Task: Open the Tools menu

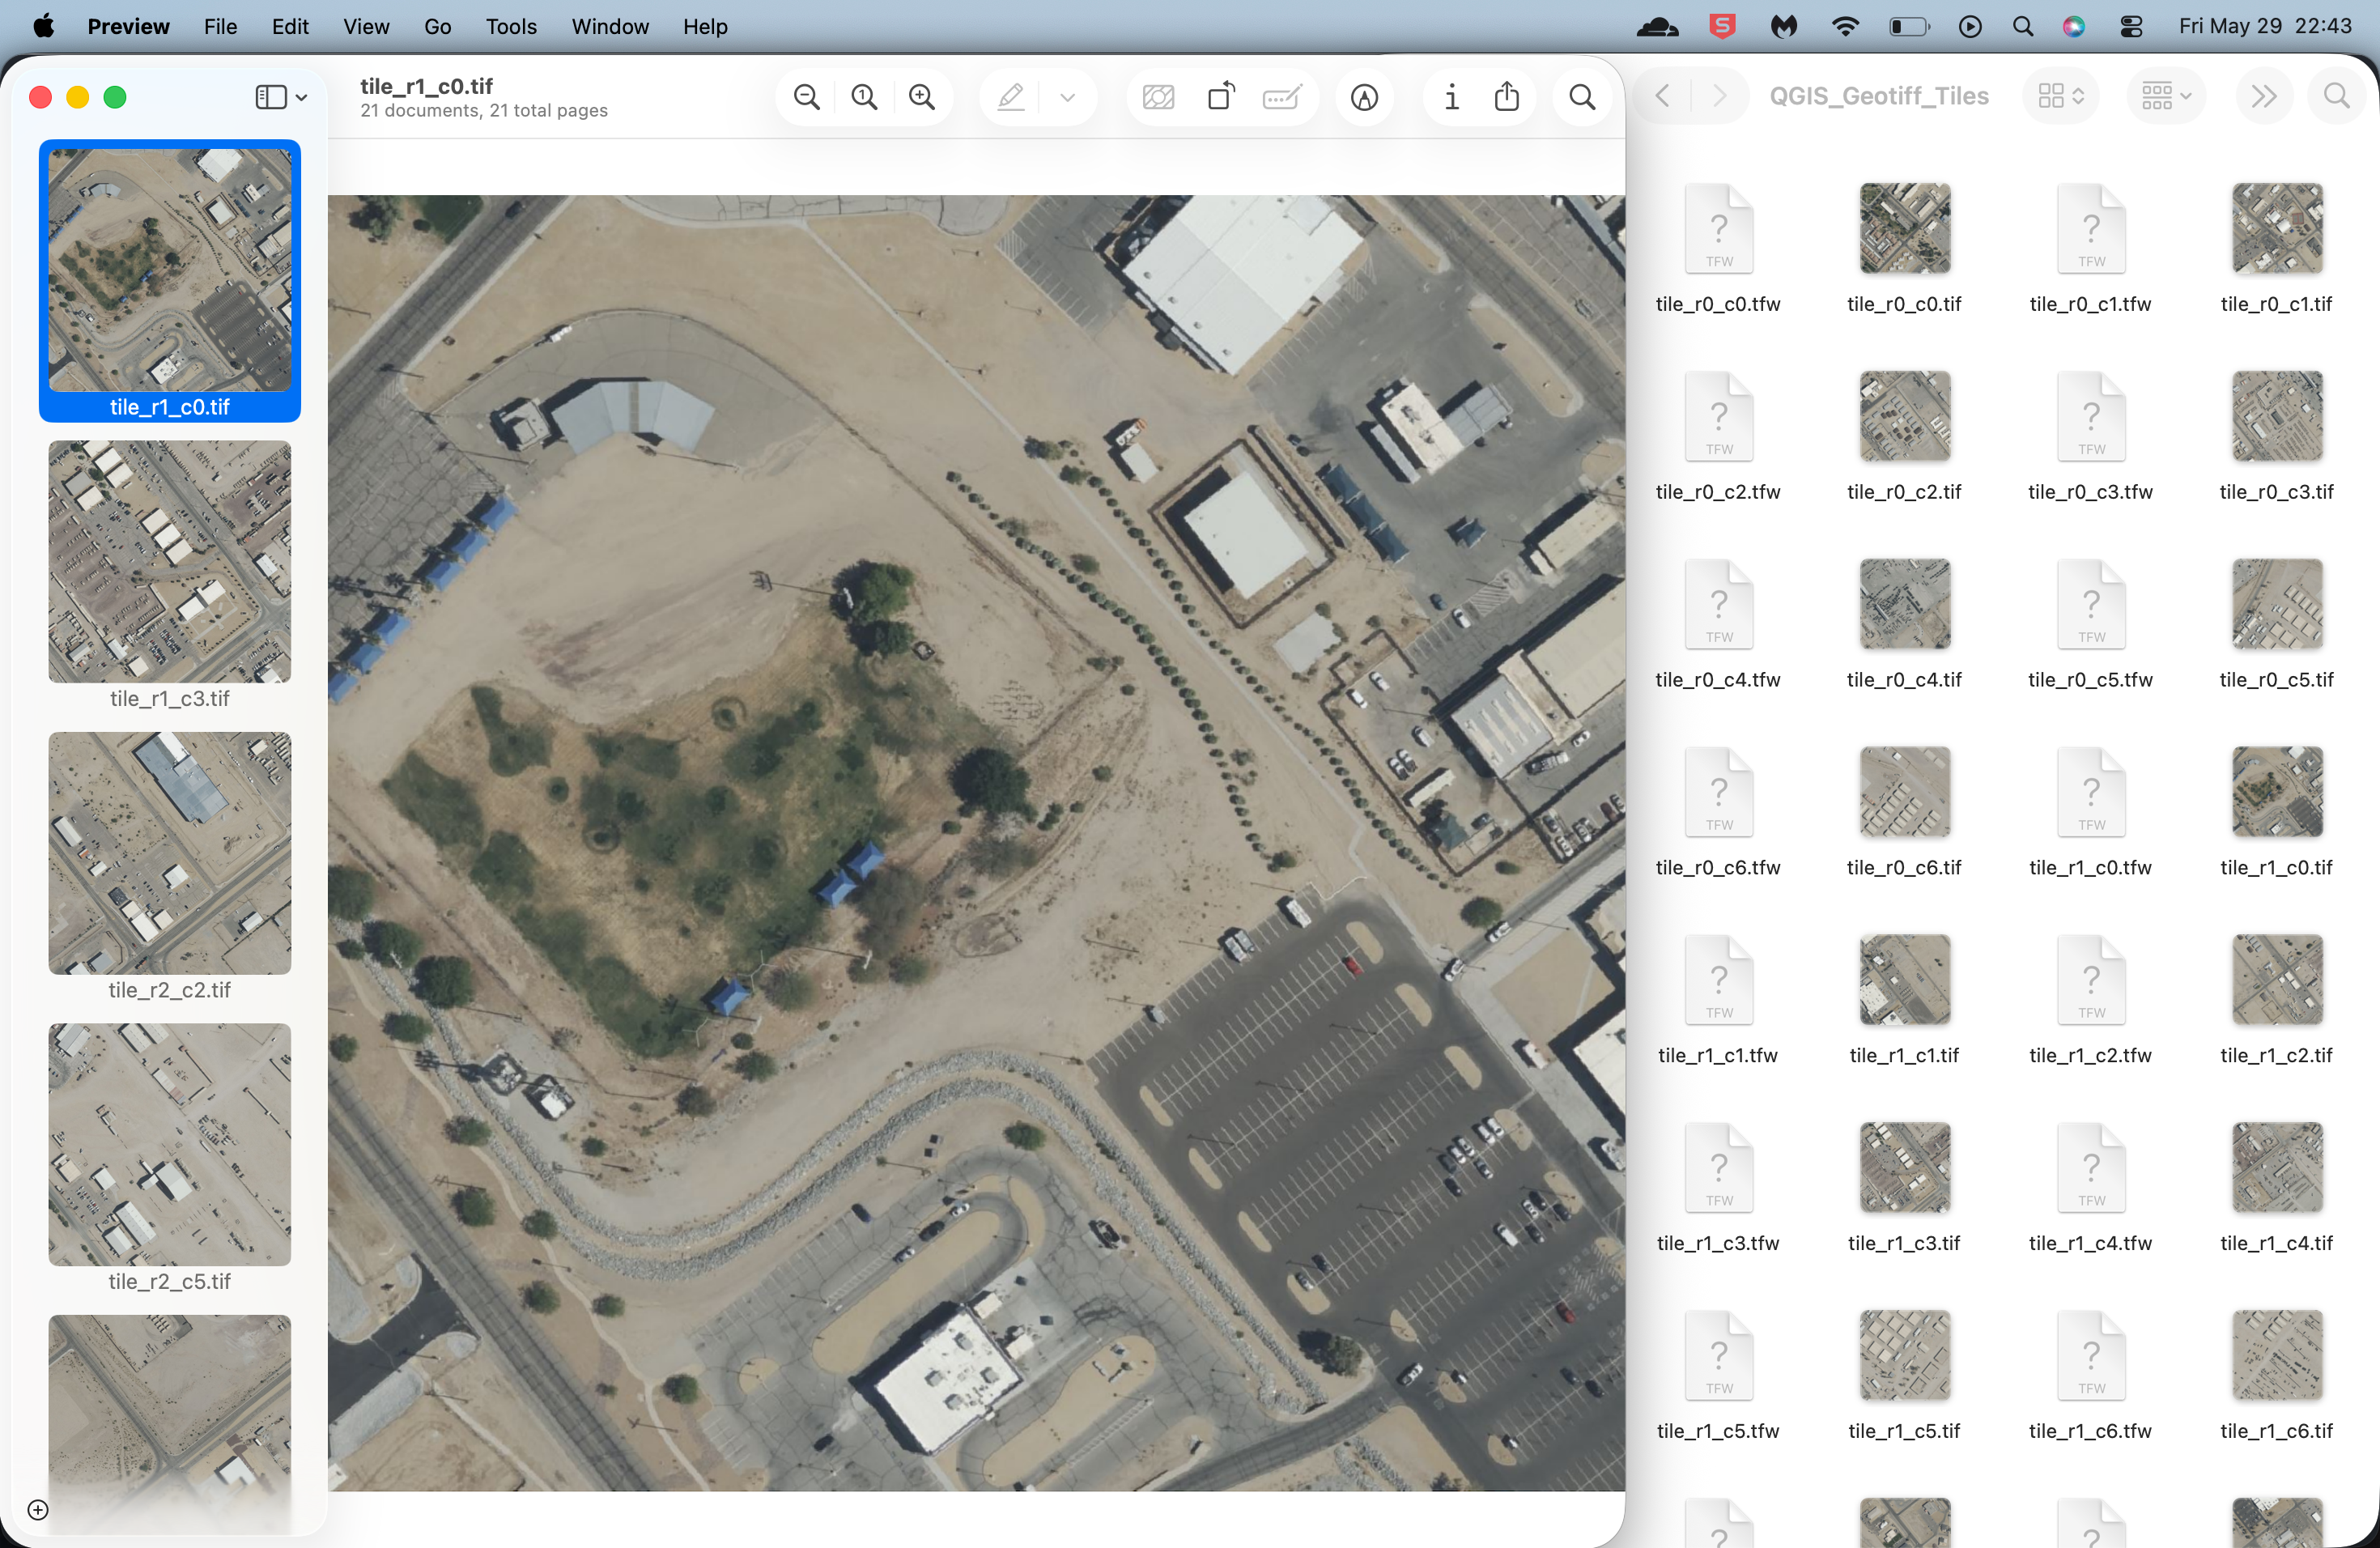Action: (x=511, y=26)
